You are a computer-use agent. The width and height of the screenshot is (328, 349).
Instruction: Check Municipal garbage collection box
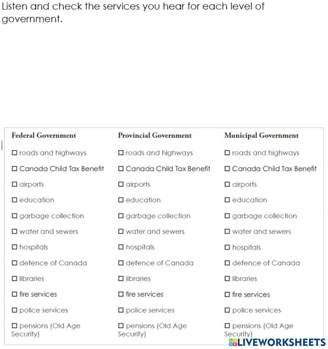point(227,216)
